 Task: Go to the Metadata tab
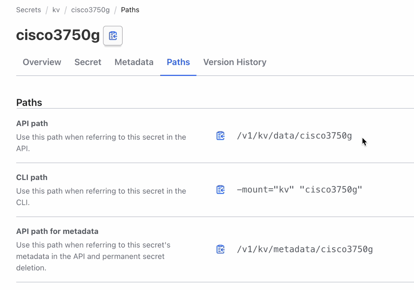click(x=134, y=62)
